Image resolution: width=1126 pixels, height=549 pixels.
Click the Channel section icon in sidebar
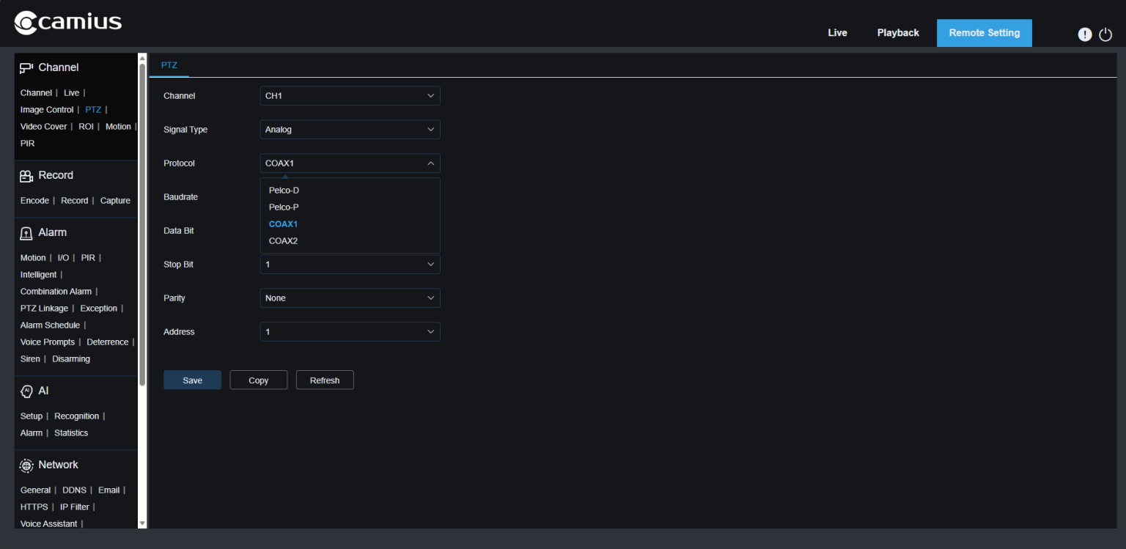coord(26,67)
